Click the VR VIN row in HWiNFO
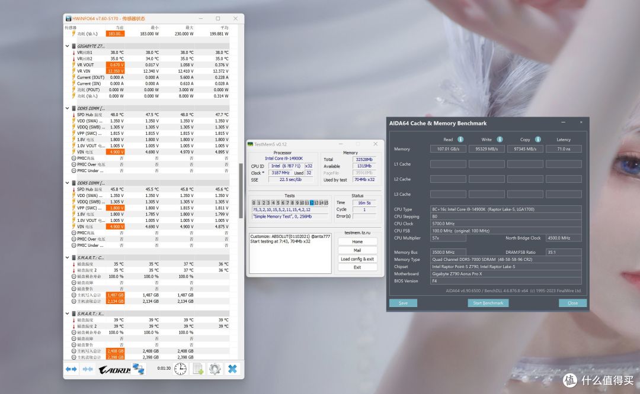This screenshot has width=640, height=394. pos(151,71)
